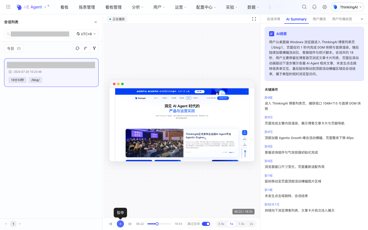Refresh the session list

(x=77, y=48)
